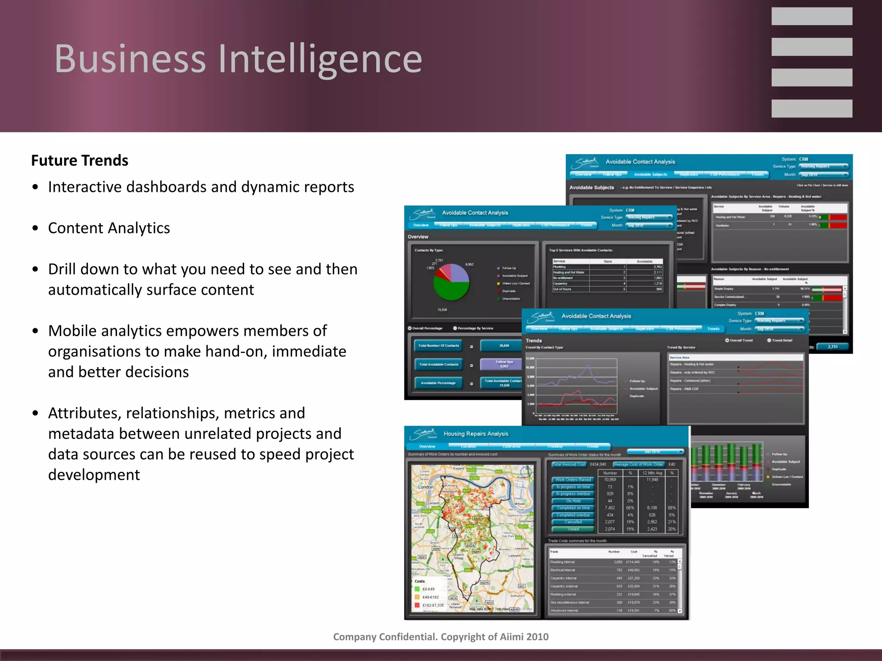Screen dimensions: 882x661
Task: Click trade table scrollbar down arrow
Action: click(680, 611)
